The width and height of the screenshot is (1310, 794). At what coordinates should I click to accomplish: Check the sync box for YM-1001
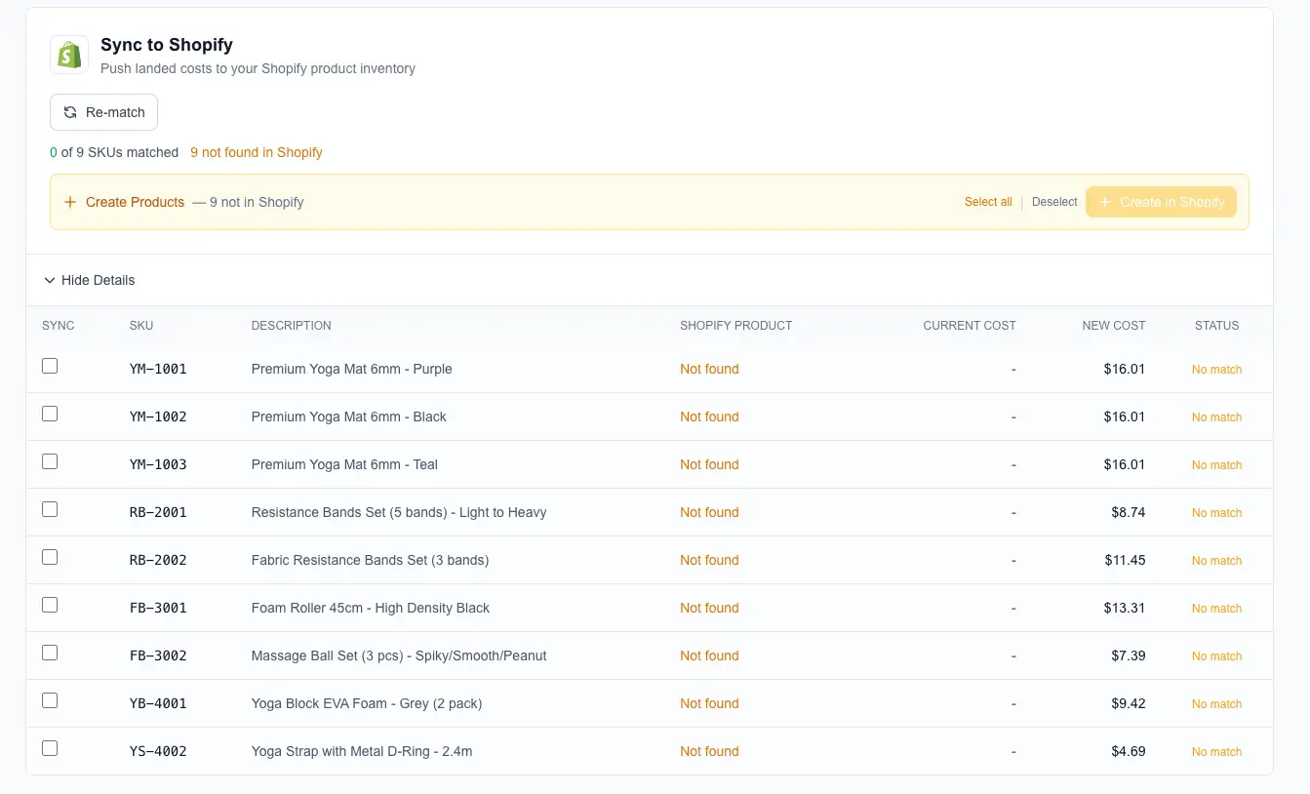(50, 366)
